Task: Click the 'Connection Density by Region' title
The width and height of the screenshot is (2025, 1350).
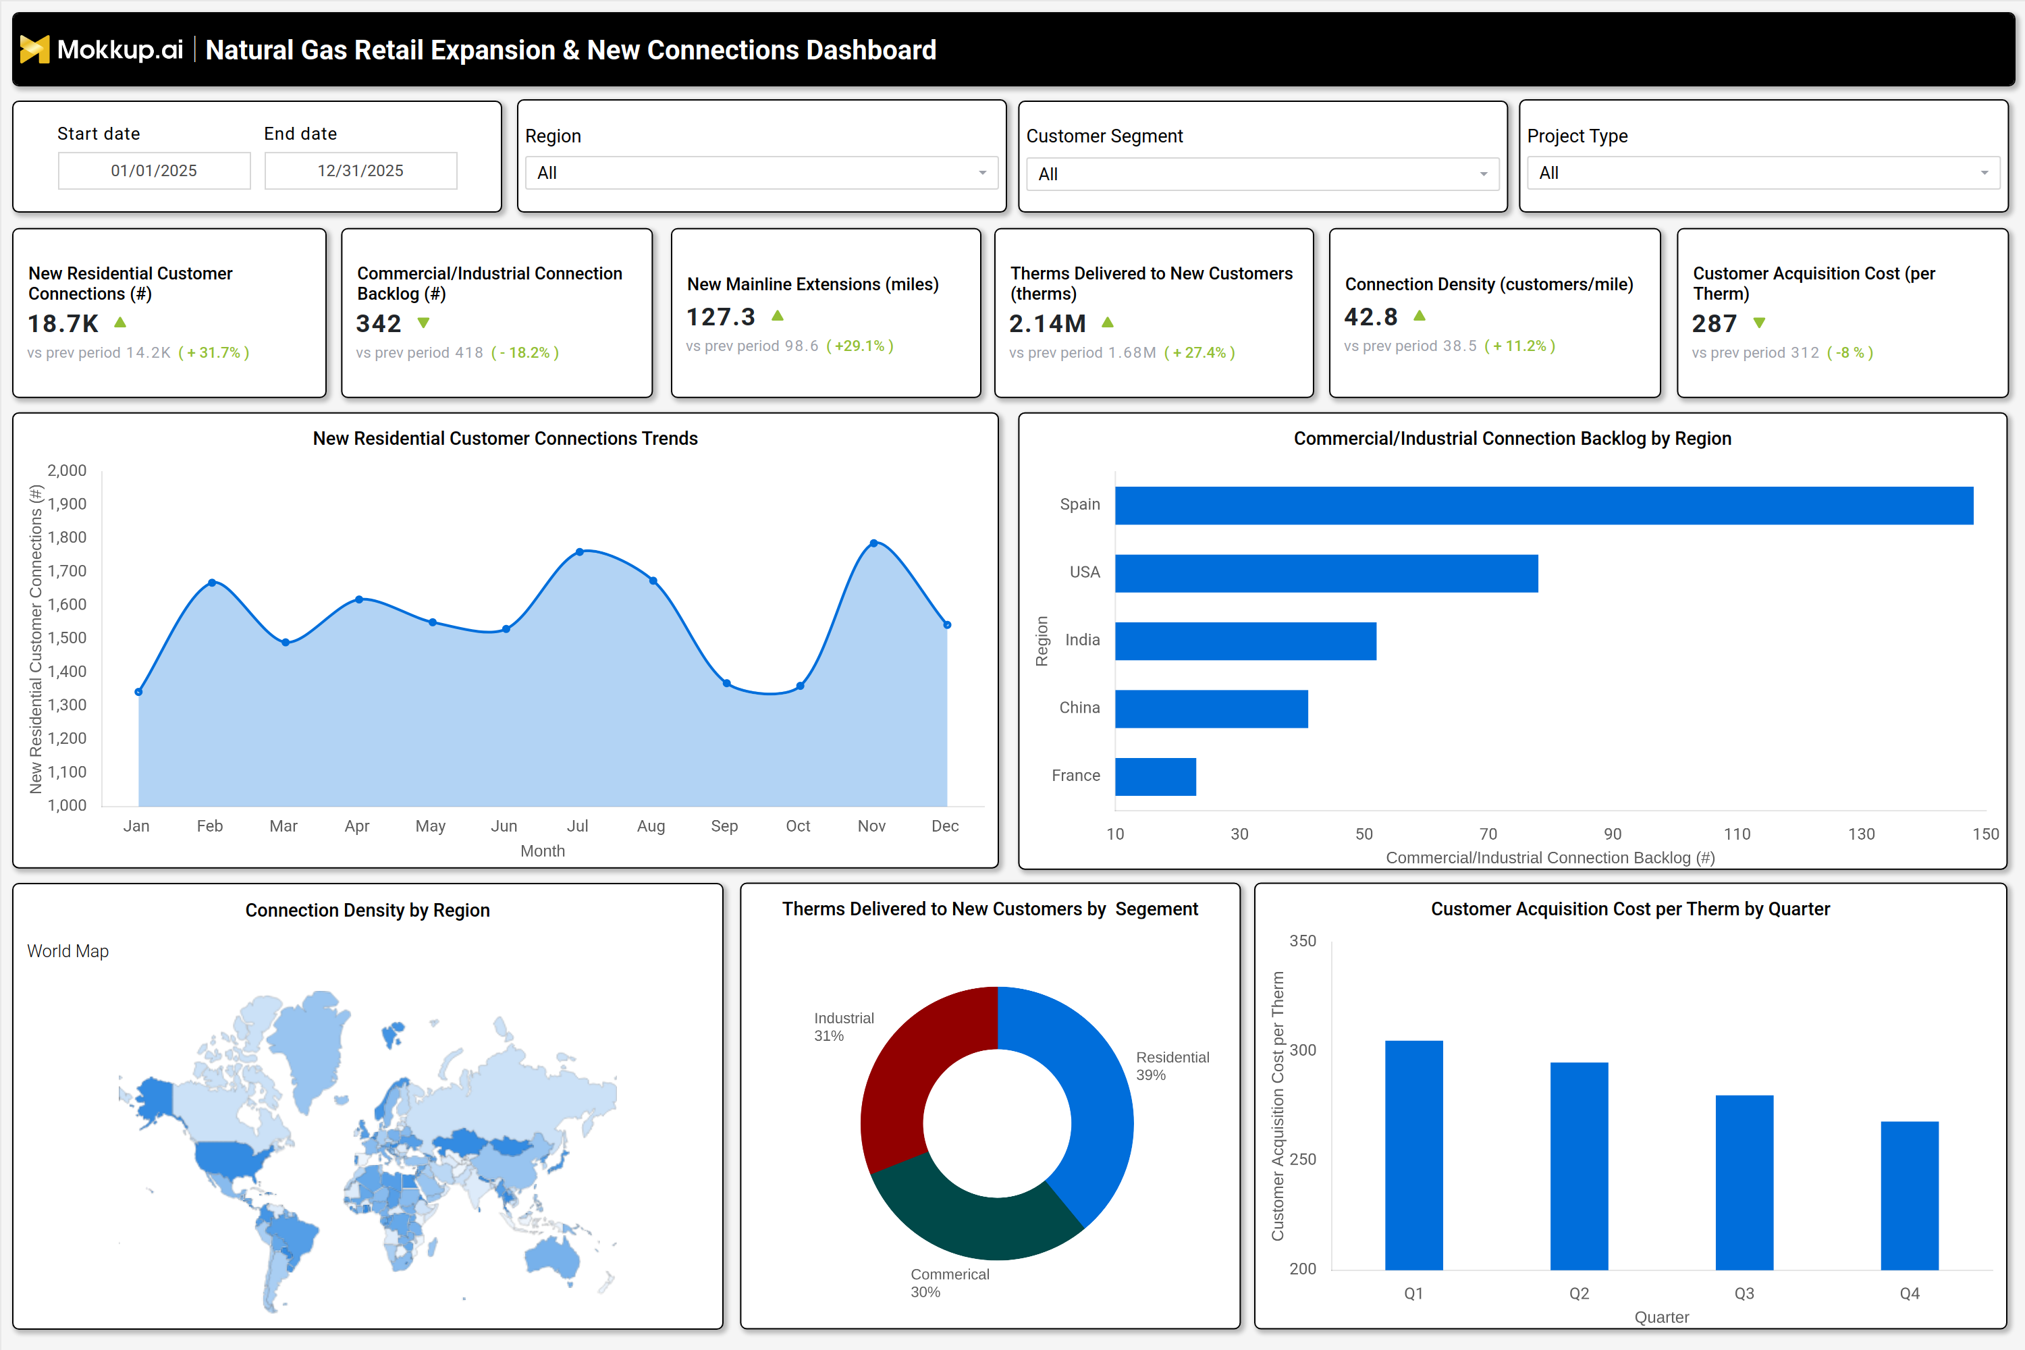Action: pos(368,910)
